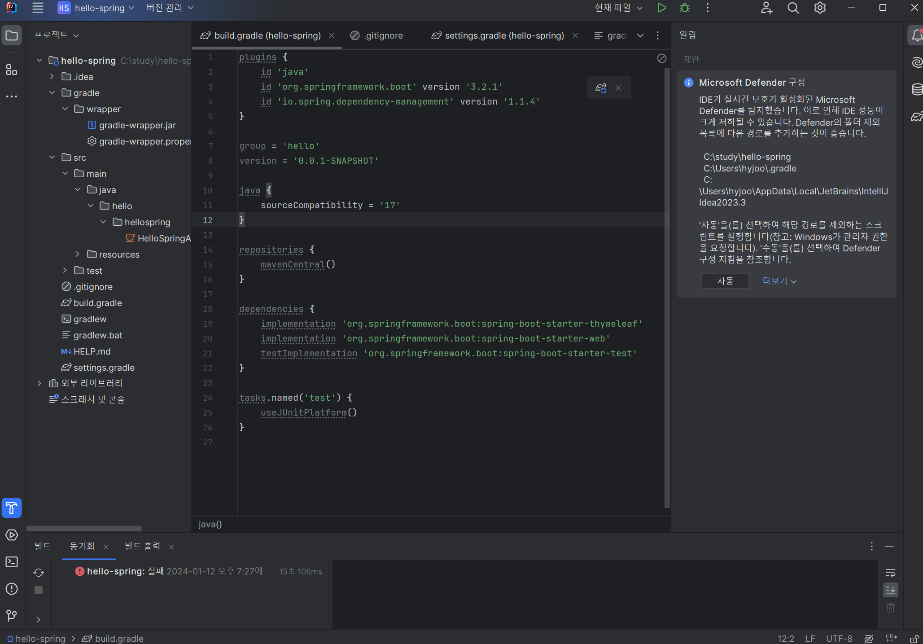
Task: Open the Problems tool window
Action: [12, 589]
